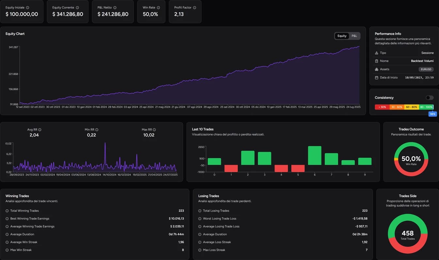Viewport: 439px width, 260px height.
Task: Click the icon beside Average Winning Trade Earnings
Action: coord(7,226)
